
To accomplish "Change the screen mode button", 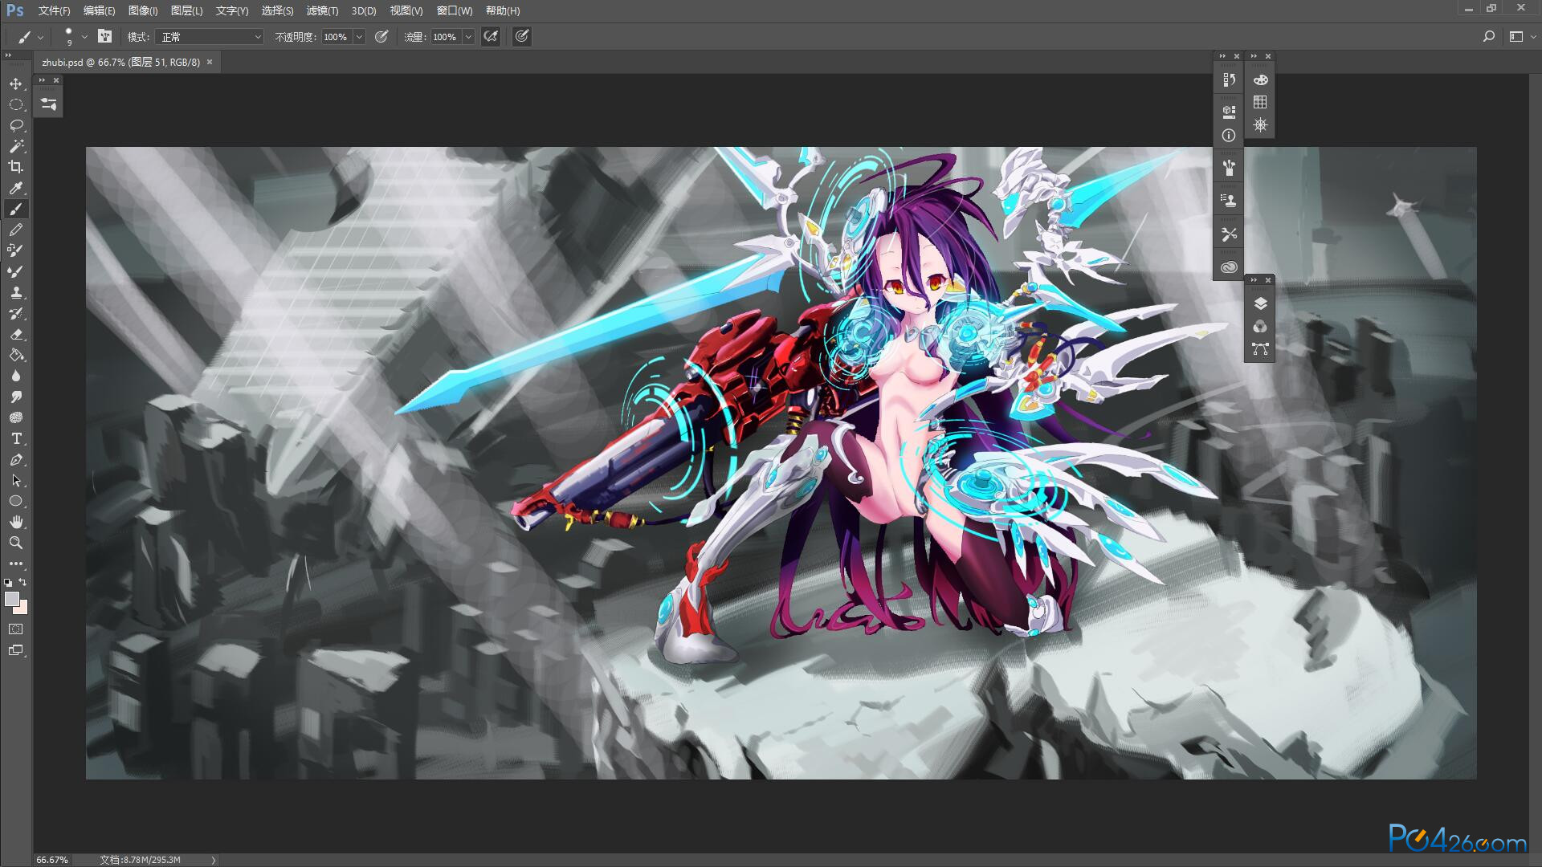I will pyautogui.click(x=16, y=650).
